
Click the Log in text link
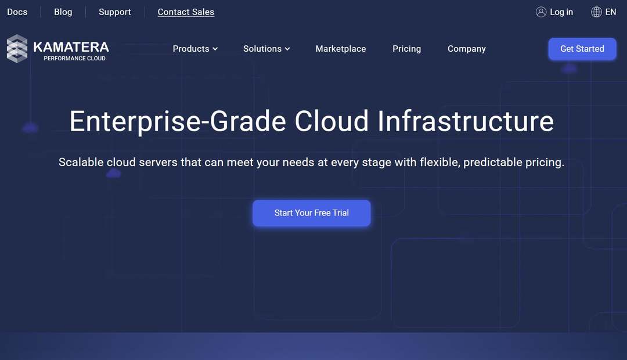point(561,12)
